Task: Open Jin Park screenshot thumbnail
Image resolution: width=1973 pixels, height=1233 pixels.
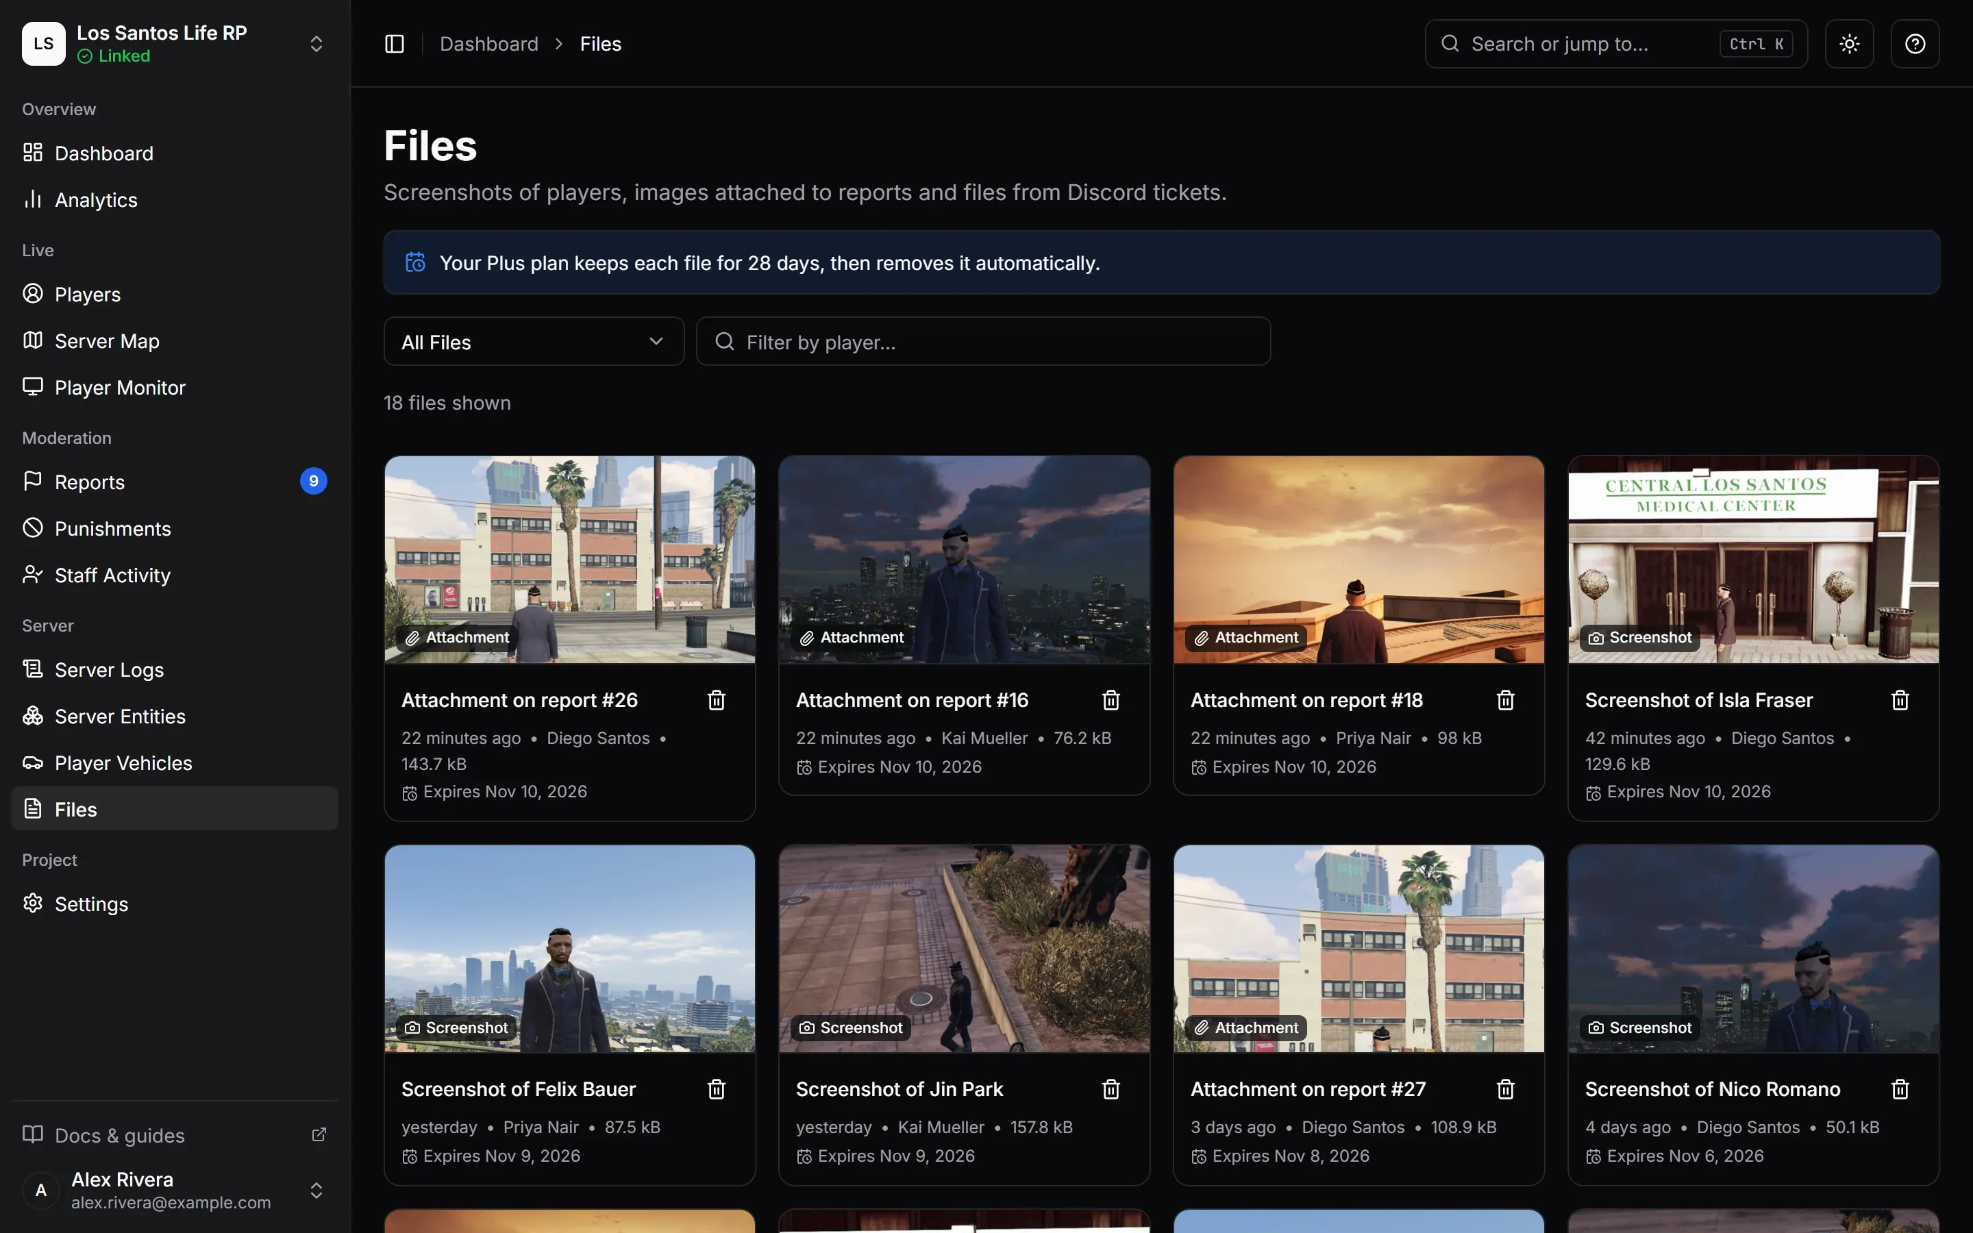Action: click(965, 949)
